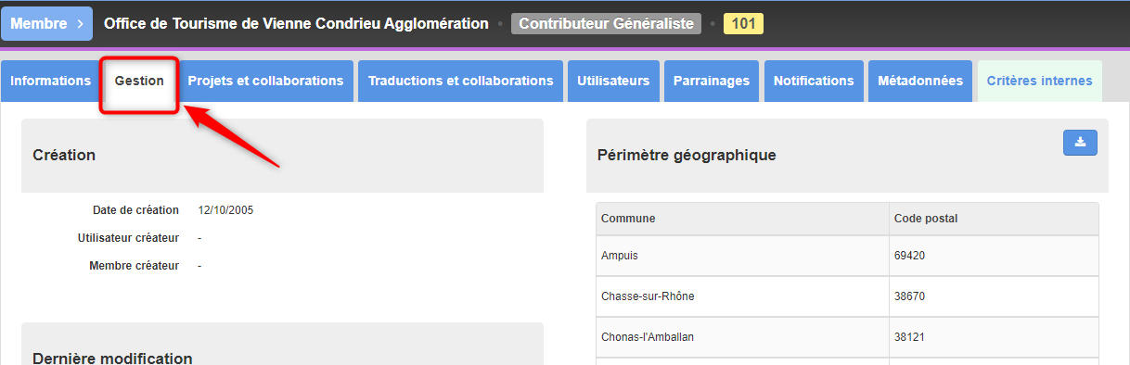The height and width of the screenshot is (365, 1130).
Task: Click the download icon in Périmètre géographique
Action: coord(1080,143)
